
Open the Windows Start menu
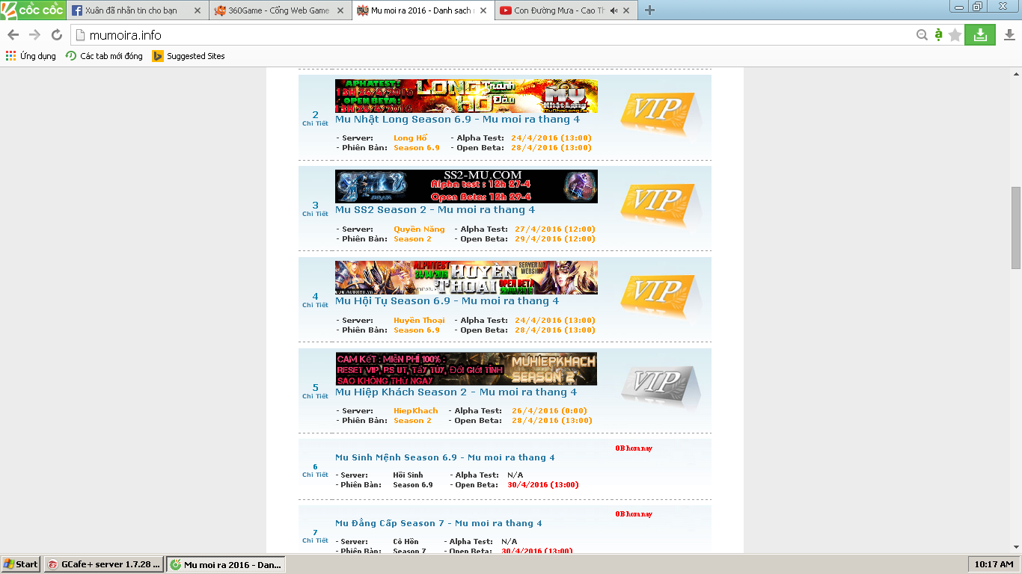(x=21, y=564)
